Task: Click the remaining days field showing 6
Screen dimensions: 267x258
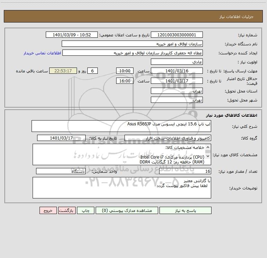Action: [x=93, y=71]
